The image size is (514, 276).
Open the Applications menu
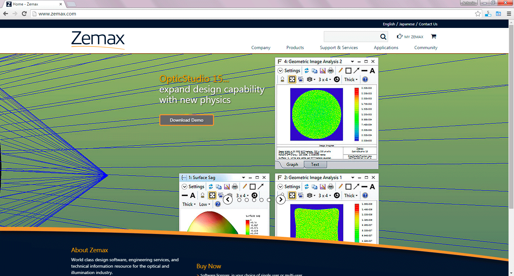pyautogui.click(x=386, y=47)
